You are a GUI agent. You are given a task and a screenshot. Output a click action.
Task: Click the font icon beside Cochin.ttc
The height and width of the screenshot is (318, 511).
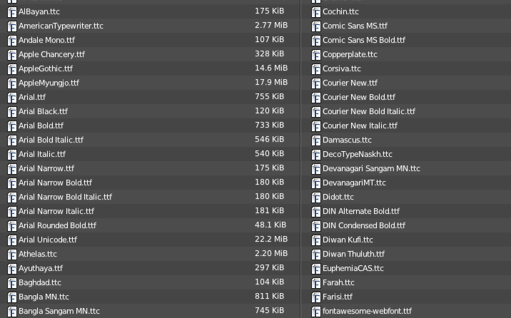(x=316, y=12)
